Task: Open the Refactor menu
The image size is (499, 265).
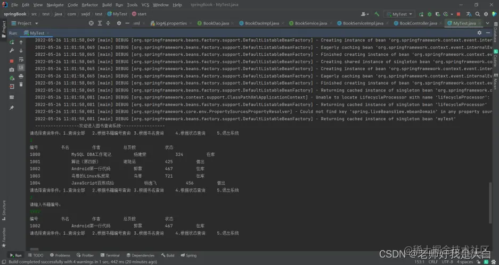Action: (90, 5)
